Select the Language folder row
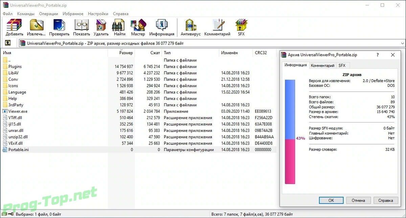Screen dimensions: 406x218 click(x=138, y=92)
